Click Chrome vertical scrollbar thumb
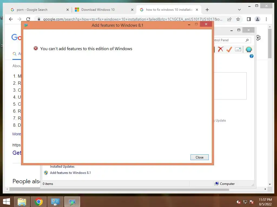 270,43
